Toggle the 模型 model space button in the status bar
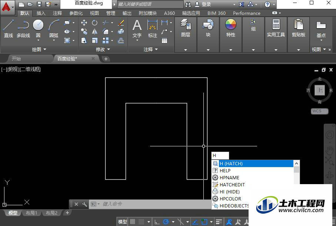The image size is (336, 226). coord(123,222)
